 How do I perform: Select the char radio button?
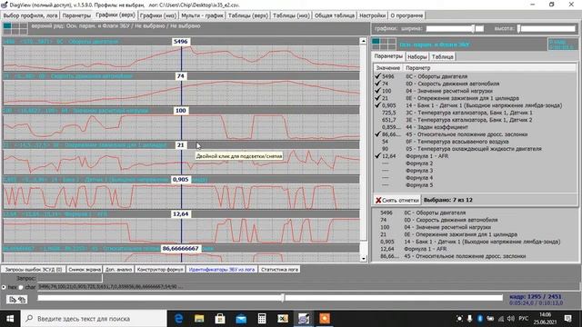(21, 287)
